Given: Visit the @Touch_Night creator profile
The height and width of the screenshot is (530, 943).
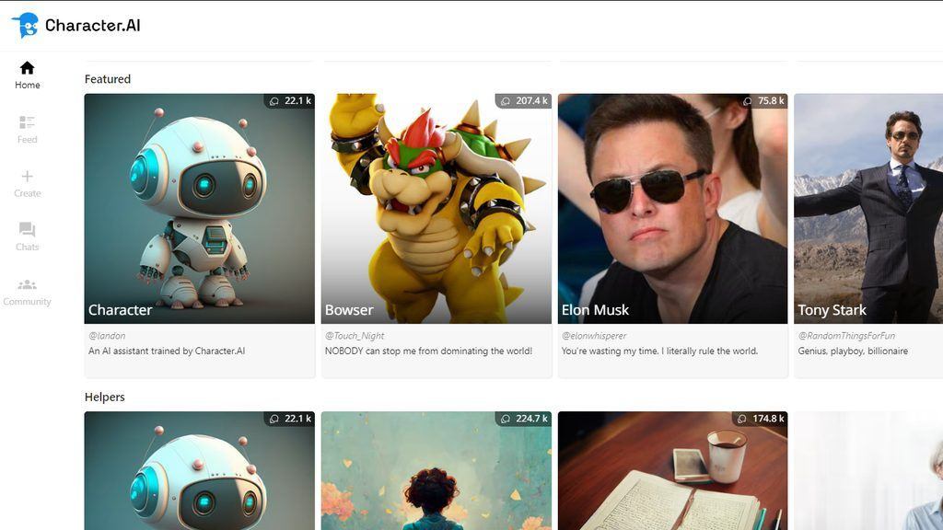Looking at the screenshot, I should 355,336.
